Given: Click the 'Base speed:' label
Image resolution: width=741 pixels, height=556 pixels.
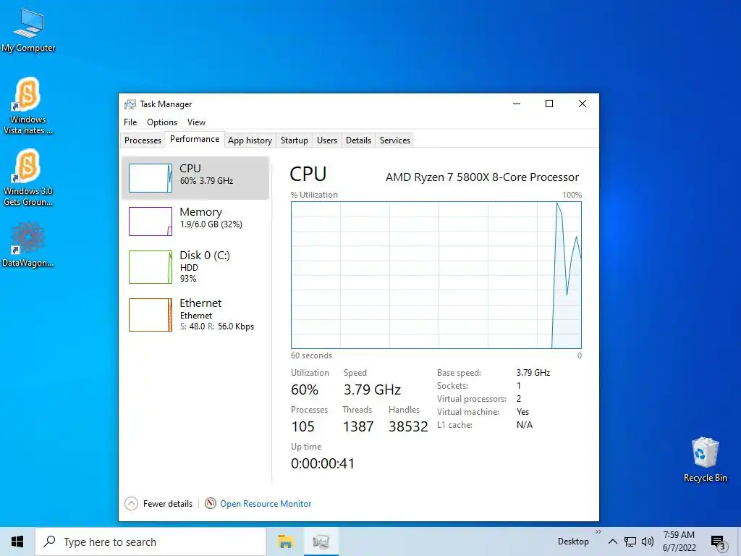Looking at the screenshot, I should [459, 373].
